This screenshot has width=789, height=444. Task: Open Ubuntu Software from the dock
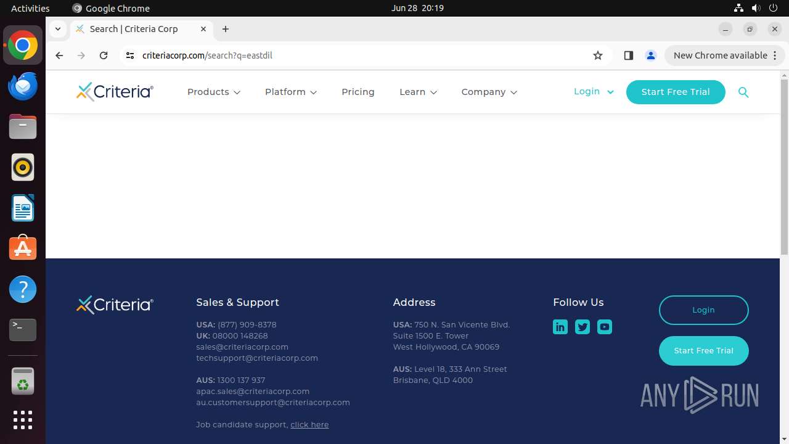coord(23,249)
